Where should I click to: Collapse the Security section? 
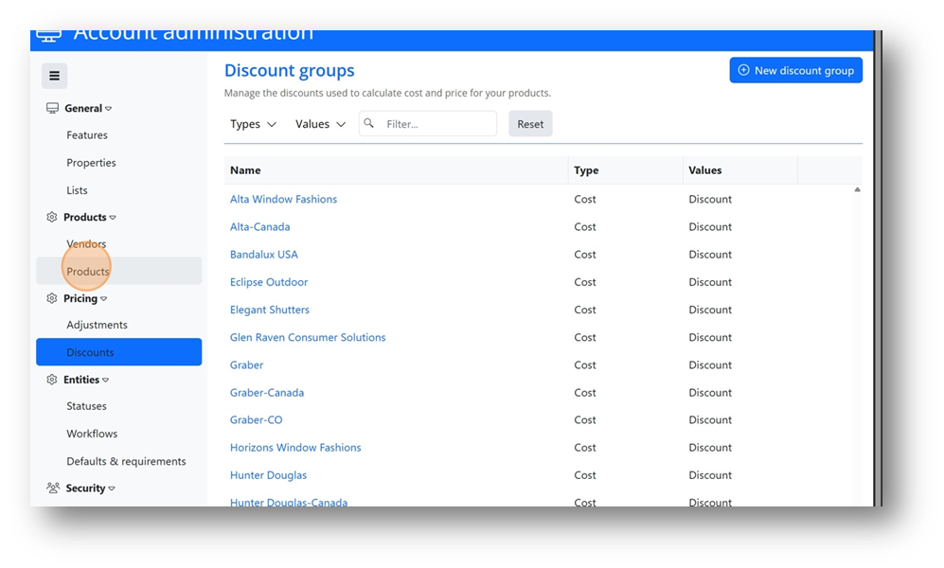point(112,488)
